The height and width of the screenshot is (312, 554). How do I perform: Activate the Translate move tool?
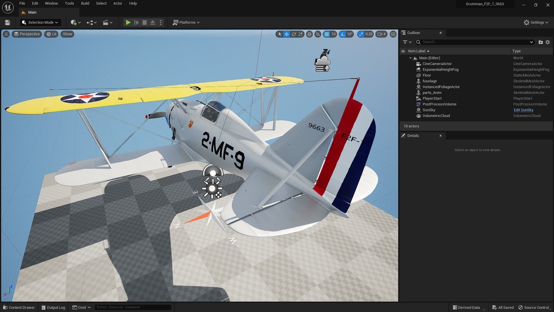click(287, 34)
